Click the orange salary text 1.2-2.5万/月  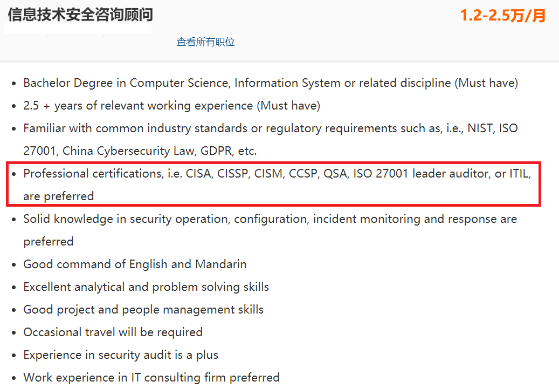coord(502,16)
